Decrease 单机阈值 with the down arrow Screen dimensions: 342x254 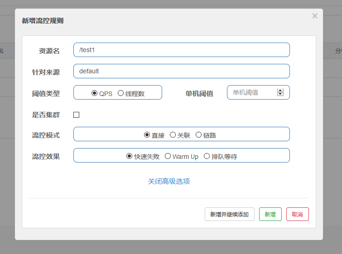point(280,95)
